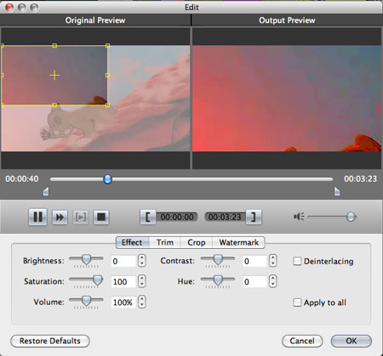Click the Brightness stepper arrows

tap(142, 261)
